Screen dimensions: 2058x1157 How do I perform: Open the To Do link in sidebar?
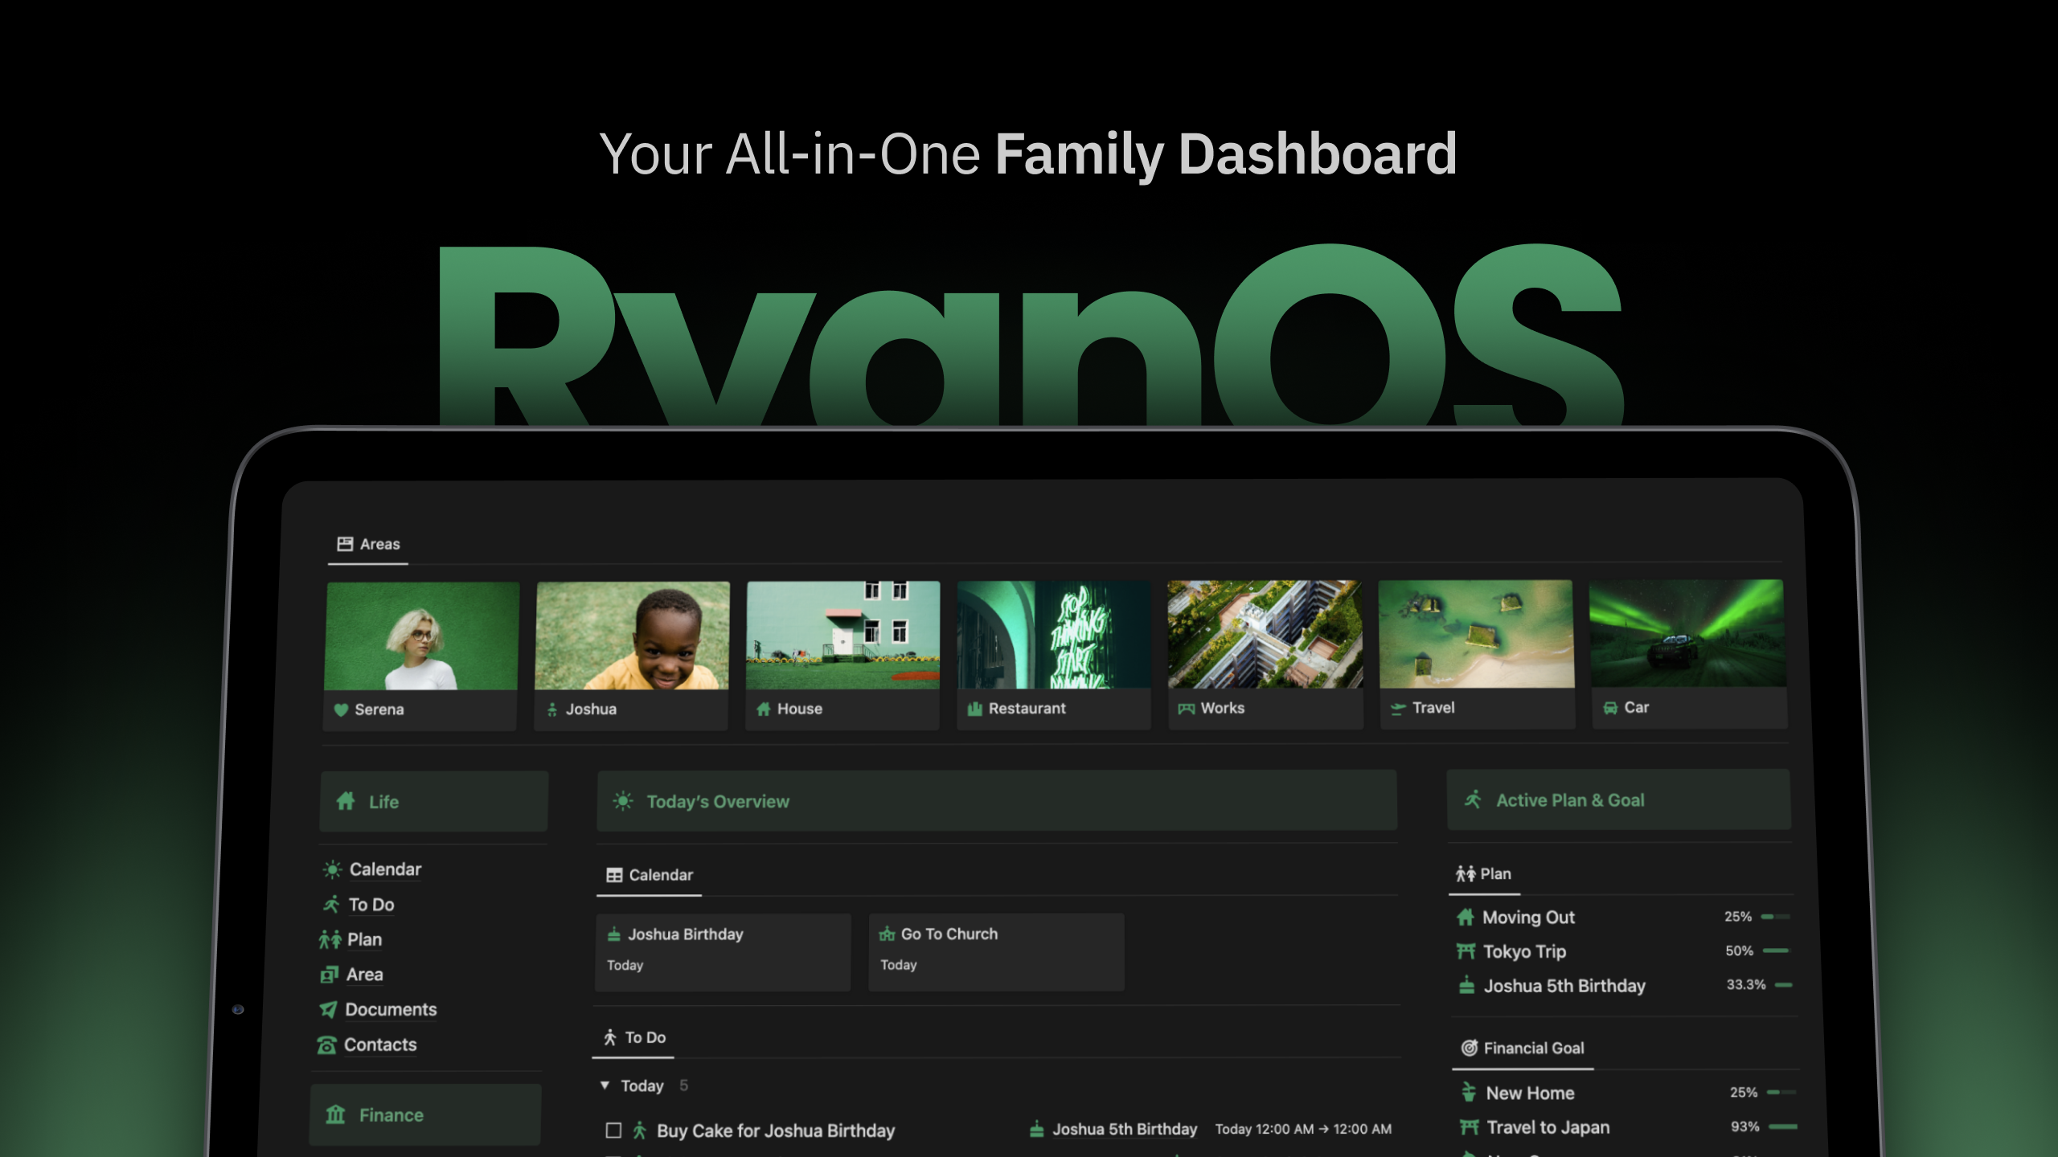pyautogui.click(x=371, y=905)
